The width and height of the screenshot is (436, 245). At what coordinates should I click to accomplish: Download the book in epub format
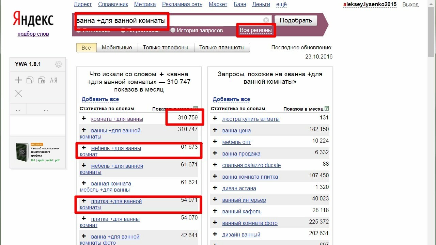coord(41,160)
